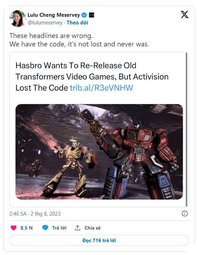Viewport: 197px width, 255px height.
Task: Click the blue verified badge icon
Action: point(84,15)
